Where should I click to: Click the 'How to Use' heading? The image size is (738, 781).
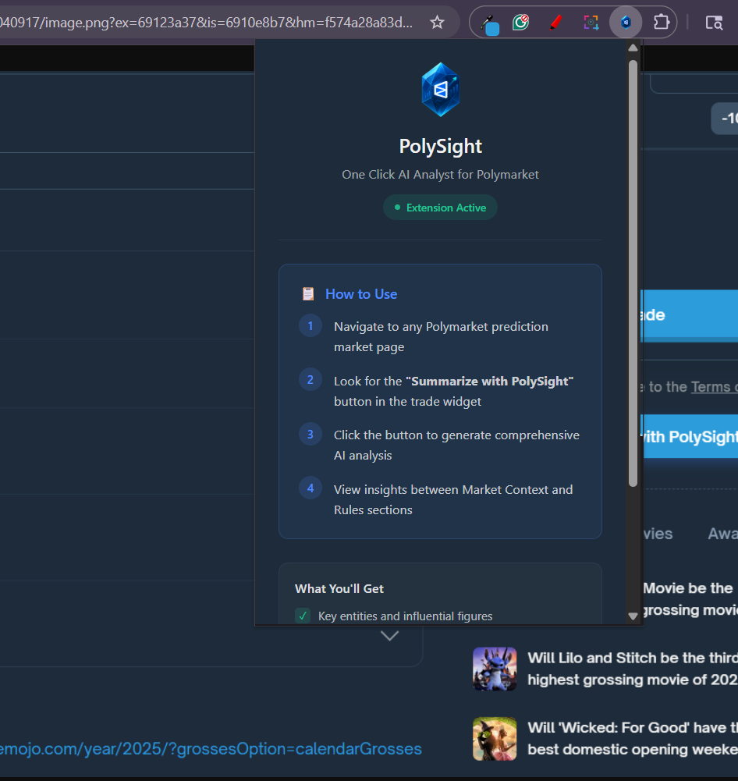coord(361,294)
